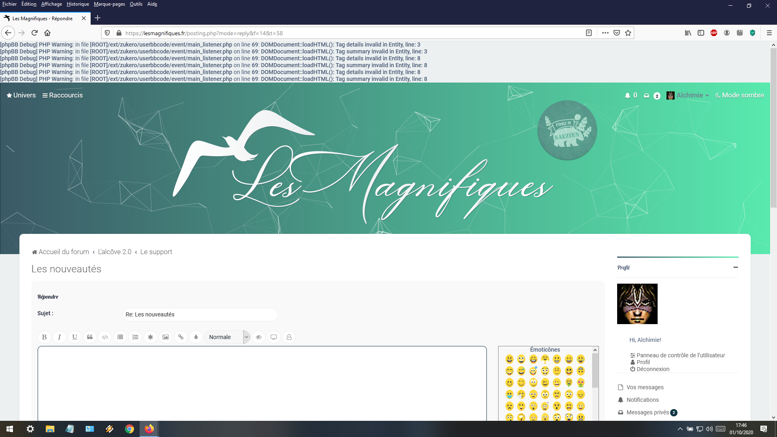This screenshot has height=437, width=777.
Task: Collapse the Profil panel with minus icon
Action: (735, 267)
